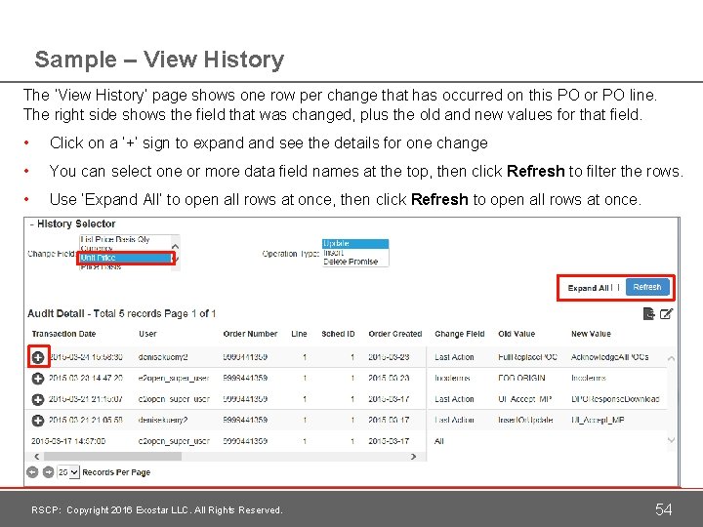Expand the row with New Value DPOResponseDownload
Viewport: 703px width, 527px height.
[x=38, y=399]
